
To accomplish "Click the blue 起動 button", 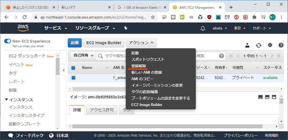I will pyautogui.click(x=75, y=43).
